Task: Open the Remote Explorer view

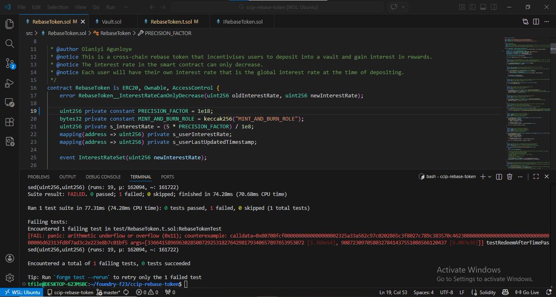Action: (x=10, y=103)
